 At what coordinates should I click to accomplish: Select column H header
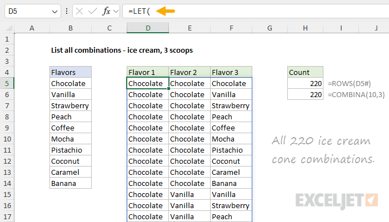[x=305, y=28]
